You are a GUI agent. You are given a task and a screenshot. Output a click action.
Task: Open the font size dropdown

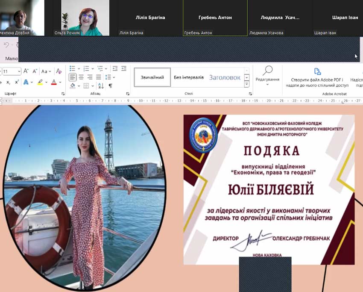[18, 71]
